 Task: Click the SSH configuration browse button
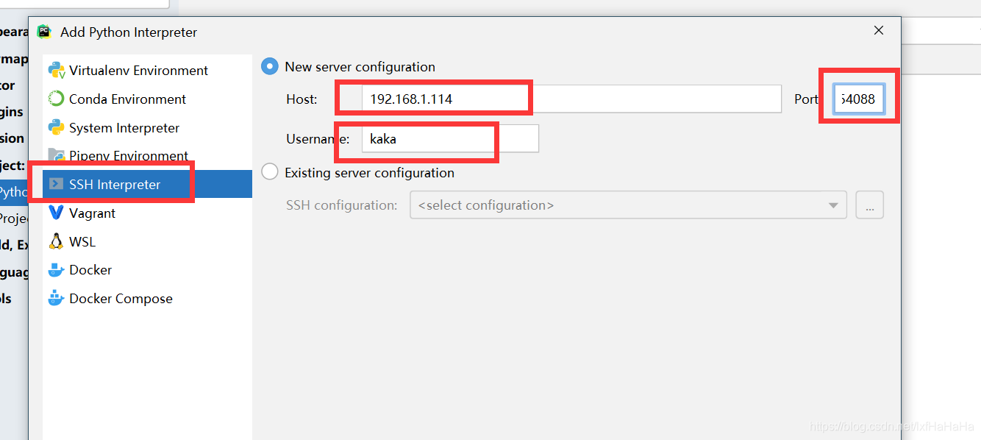pyautogui.click(x=869, y=205)
